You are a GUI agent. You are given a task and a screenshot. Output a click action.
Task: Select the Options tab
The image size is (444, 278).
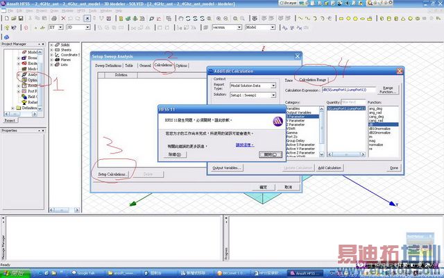coord(181,65)
